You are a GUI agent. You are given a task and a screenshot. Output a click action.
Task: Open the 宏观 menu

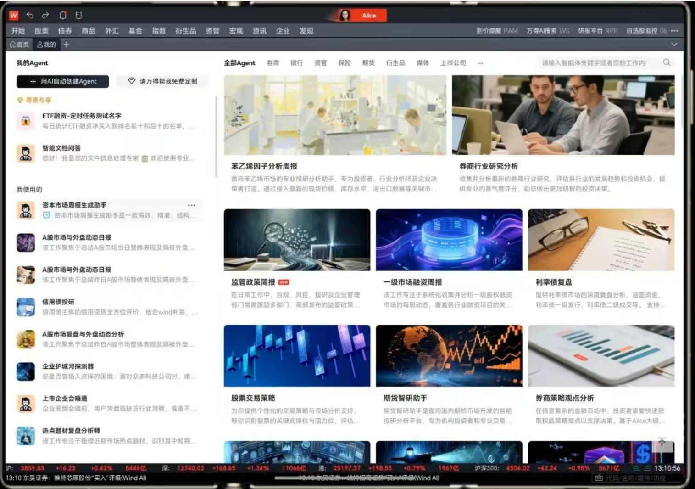point(236,31)
